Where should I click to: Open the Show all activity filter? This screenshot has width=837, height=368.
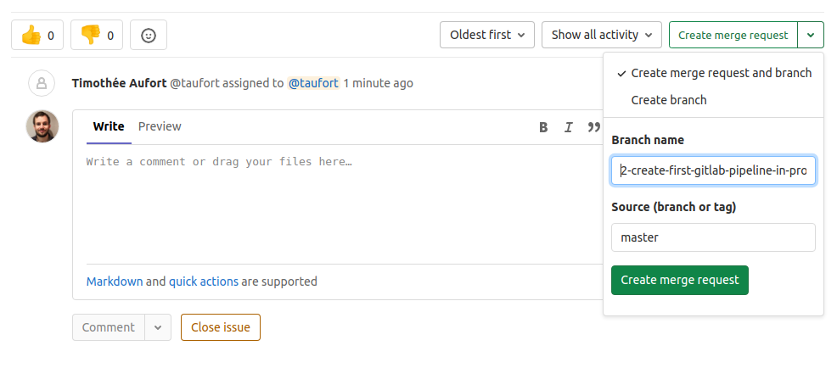pyautogui.click(x=602, y=36)
